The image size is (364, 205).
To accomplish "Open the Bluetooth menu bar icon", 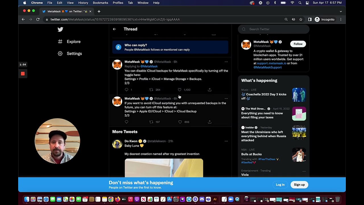I will 275,3.
